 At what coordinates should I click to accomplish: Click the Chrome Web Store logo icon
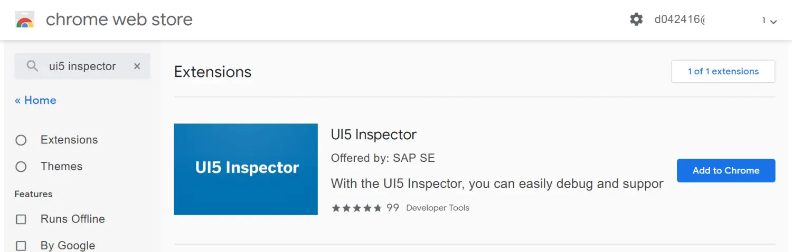25,20
